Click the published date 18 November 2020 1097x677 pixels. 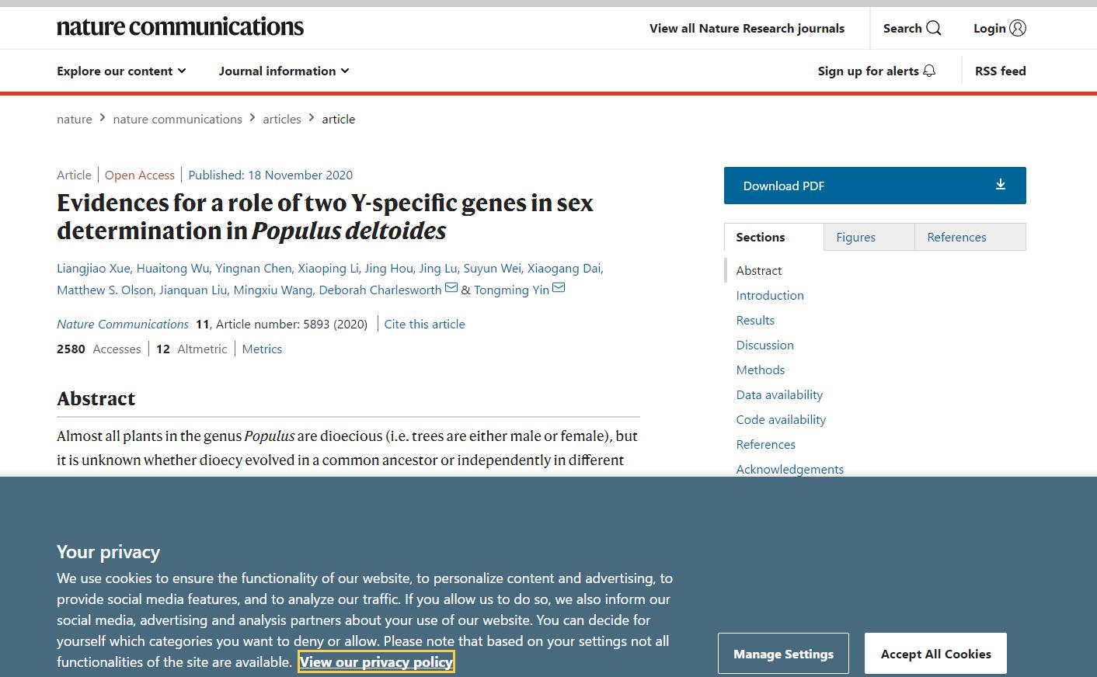300,175
